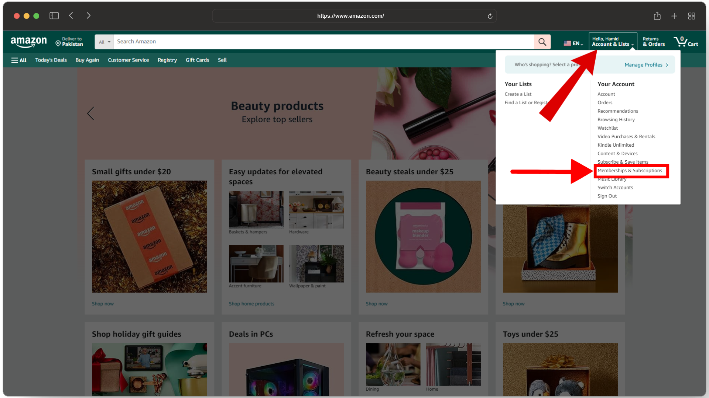
Task: Click the Amazon logo
Action: (29, 42)
